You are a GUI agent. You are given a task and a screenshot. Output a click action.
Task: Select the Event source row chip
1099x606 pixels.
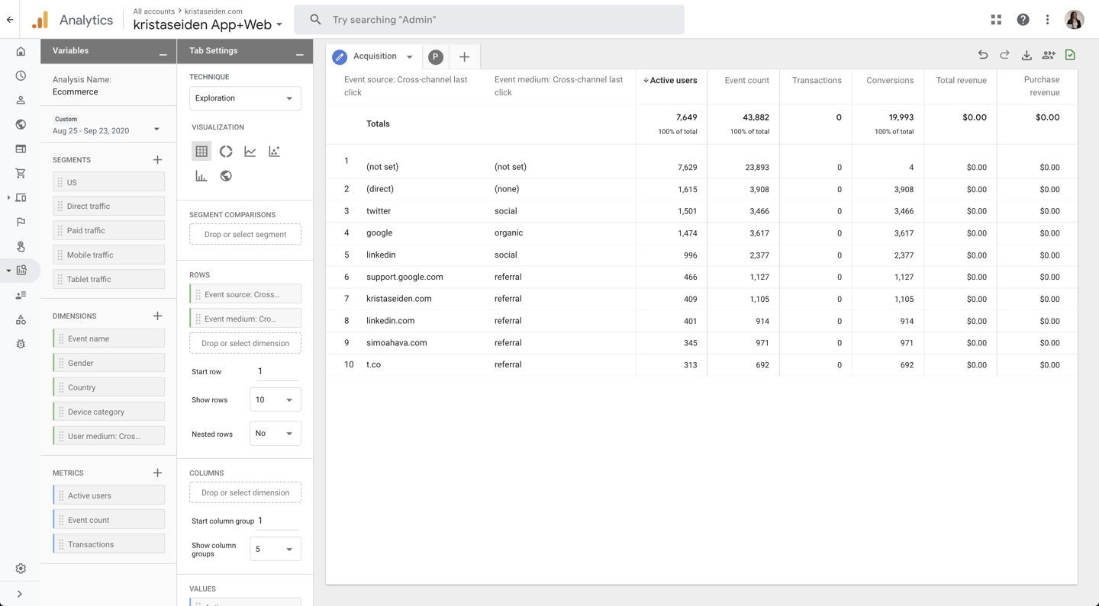[x=245, y=294]
